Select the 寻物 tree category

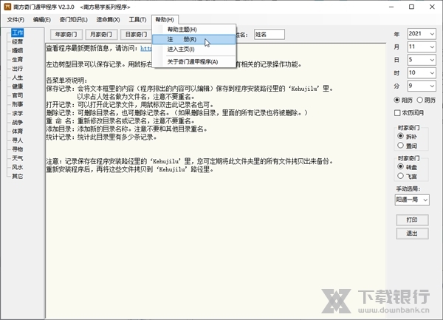click(x=17, y=149)
